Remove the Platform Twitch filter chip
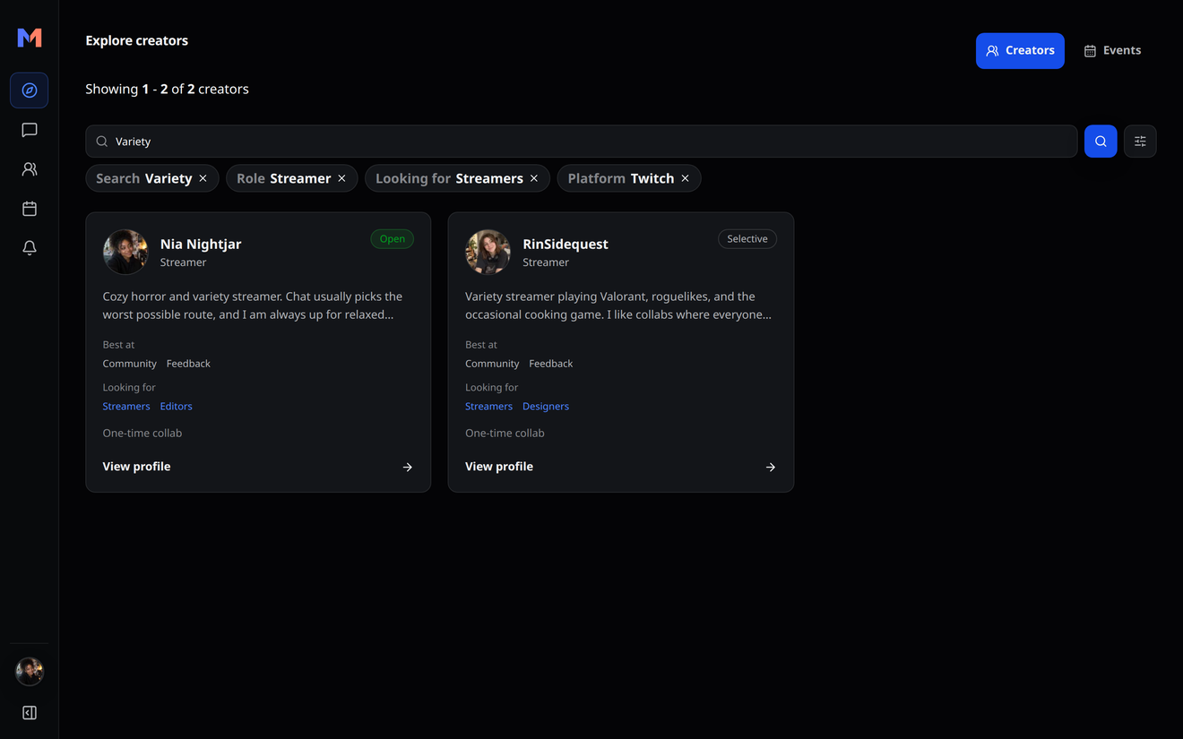This screenshot has width=1183, height=739. point(686,178)
